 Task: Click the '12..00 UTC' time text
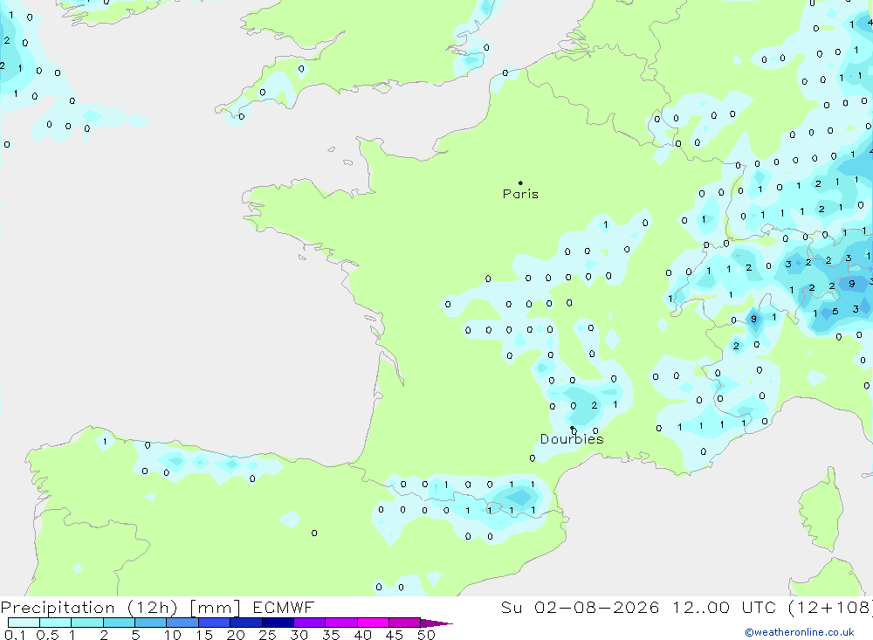click(724, 608)
